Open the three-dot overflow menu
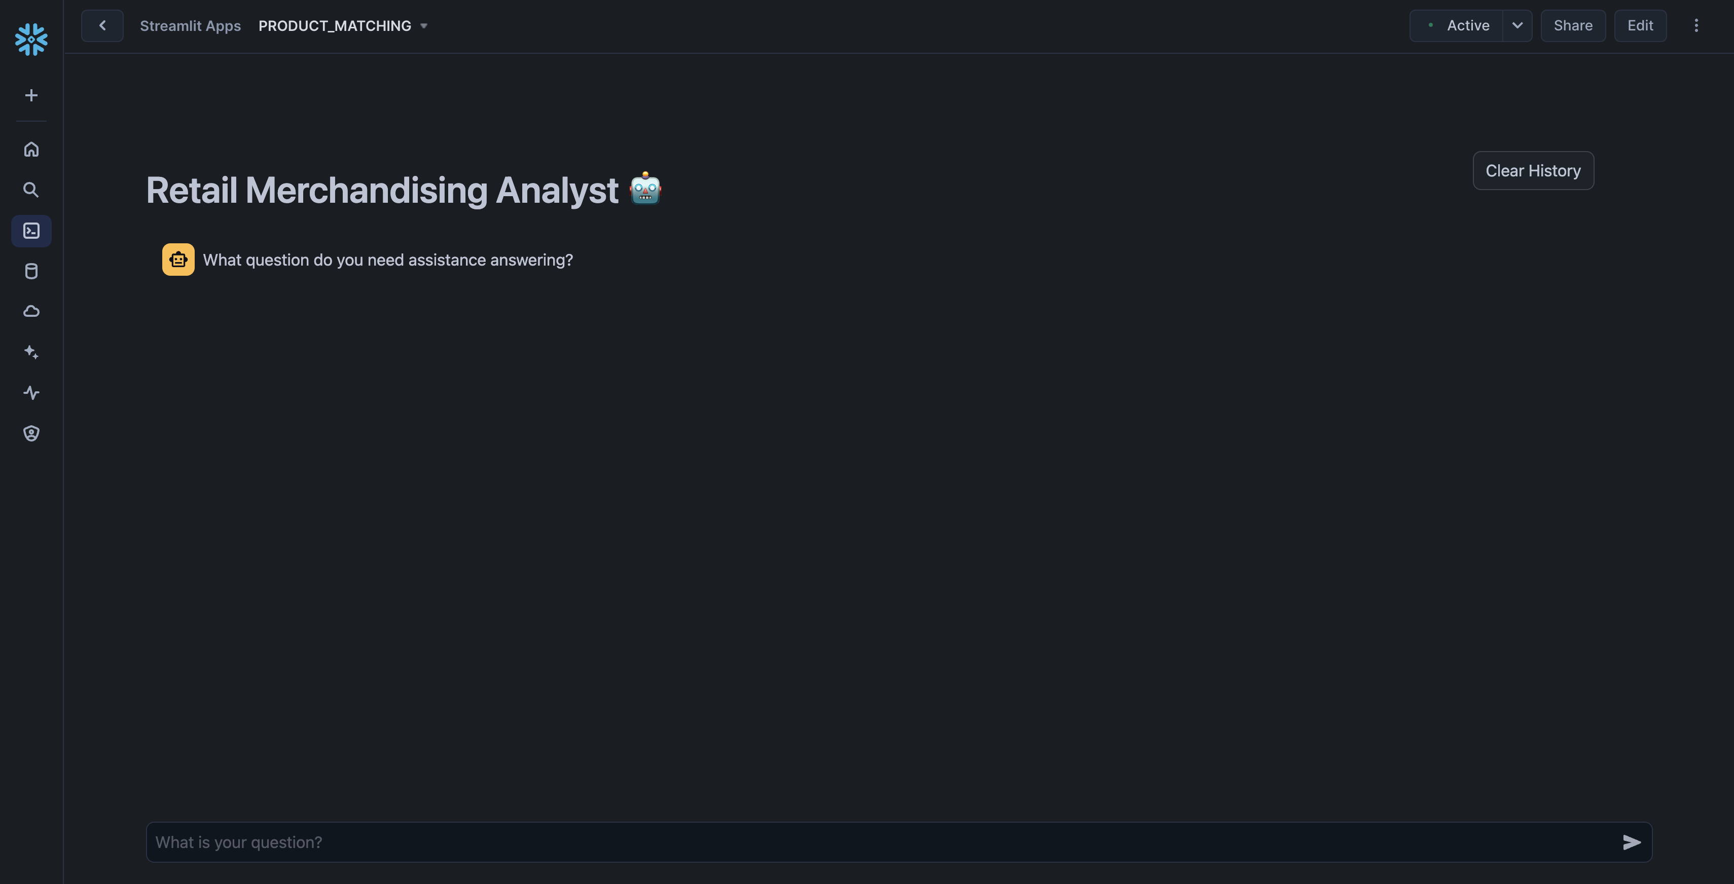The height and width of the screenshot is (884, 1734). click(x=1696, y=25)
